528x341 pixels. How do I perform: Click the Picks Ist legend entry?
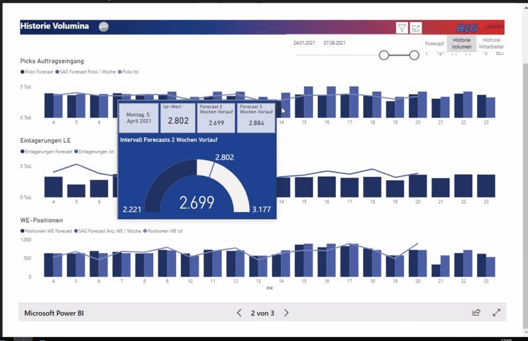(128, 72)
